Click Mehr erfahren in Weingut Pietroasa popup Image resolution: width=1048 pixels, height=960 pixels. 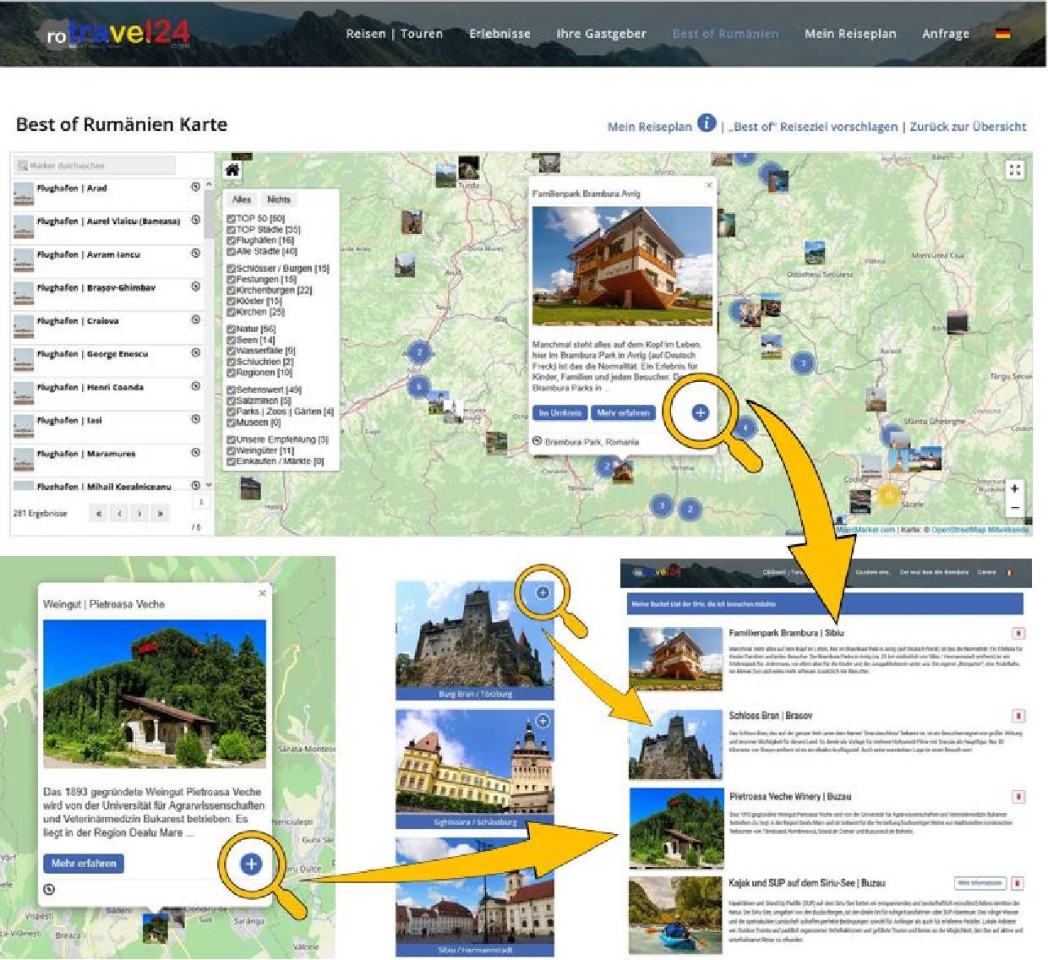tap(84, 864)
